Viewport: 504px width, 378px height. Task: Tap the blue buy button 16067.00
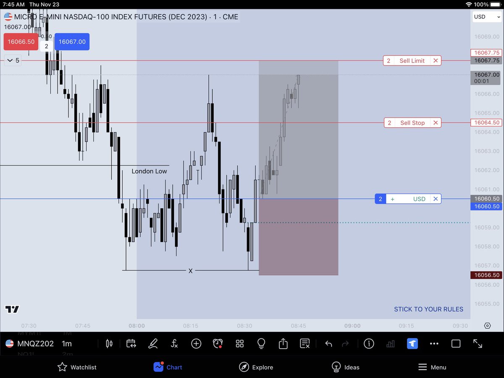(72, 42)
